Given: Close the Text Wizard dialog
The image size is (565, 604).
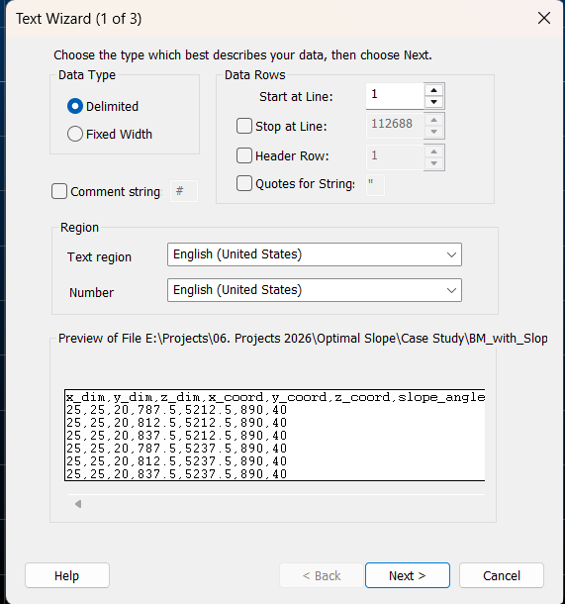Looking at the screenshot, I should click(x=544, y=18).
